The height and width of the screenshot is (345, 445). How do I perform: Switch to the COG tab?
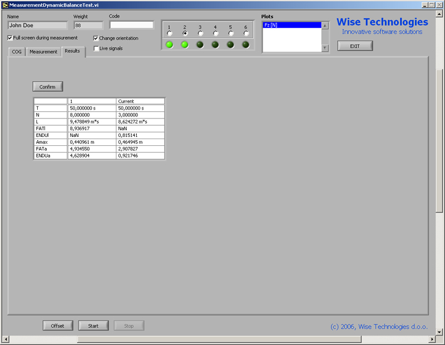click(17, 52)
